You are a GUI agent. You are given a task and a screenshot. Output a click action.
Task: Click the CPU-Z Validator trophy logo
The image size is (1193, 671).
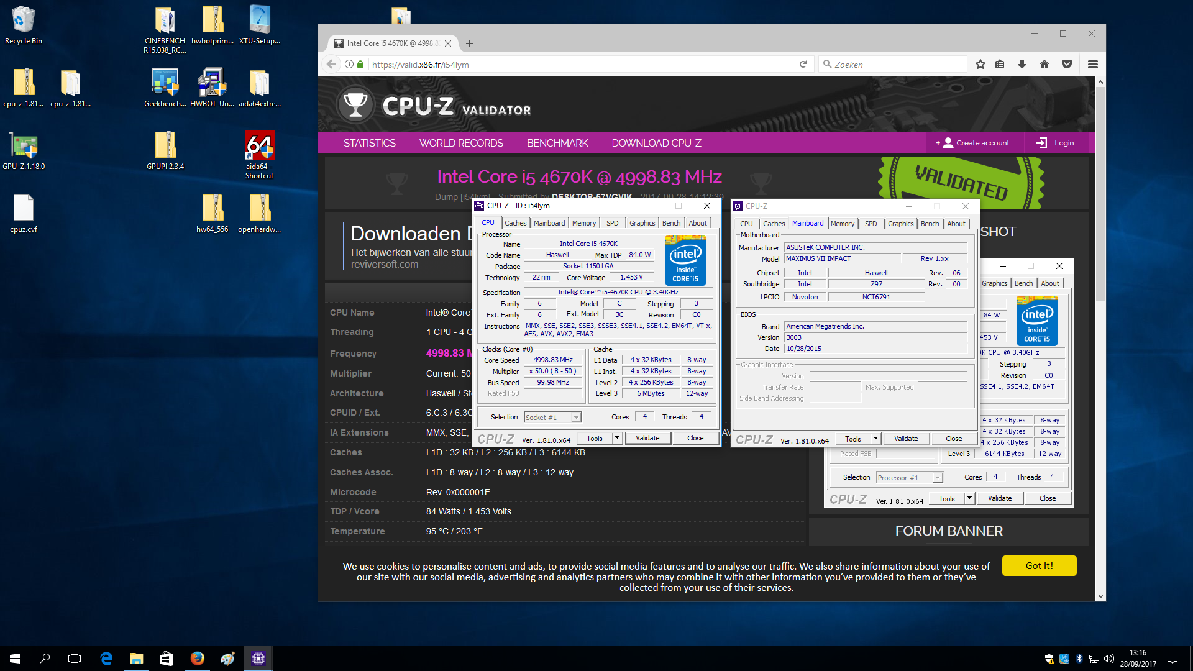pyautogui.click(x=355, y=104)
